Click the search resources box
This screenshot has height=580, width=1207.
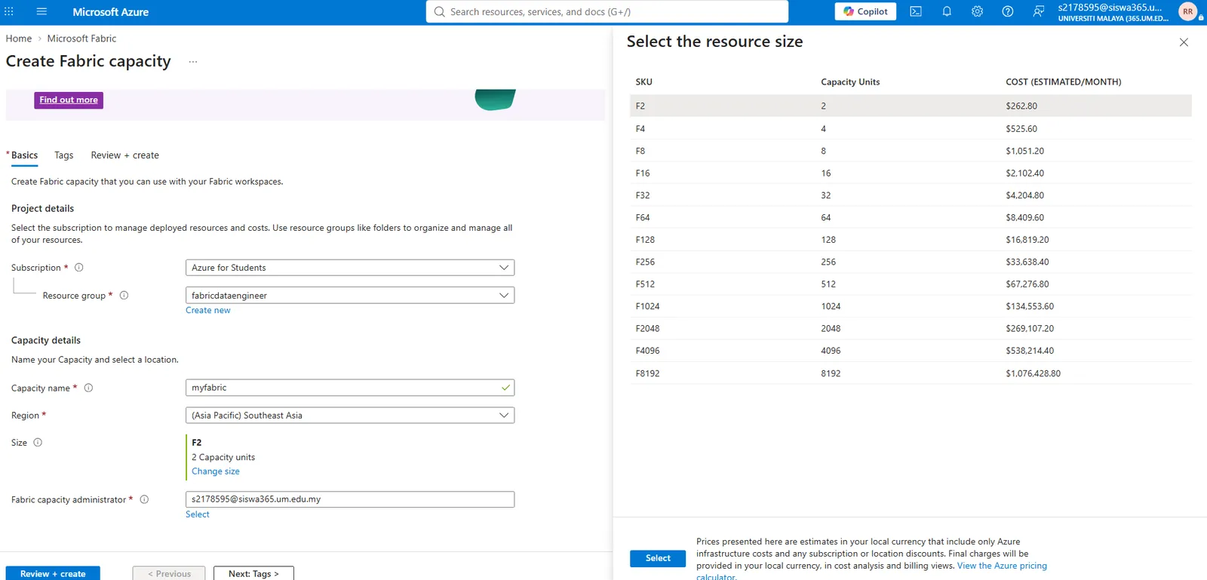coord(607,11)
